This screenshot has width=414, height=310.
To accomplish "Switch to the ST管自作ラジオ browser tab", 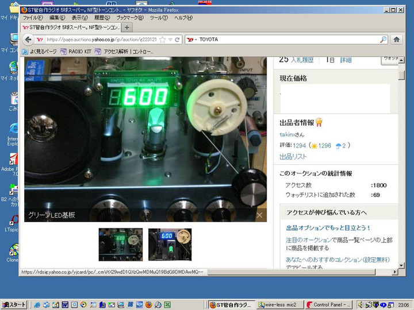I will pyautogui.click(x=71, y=28).
